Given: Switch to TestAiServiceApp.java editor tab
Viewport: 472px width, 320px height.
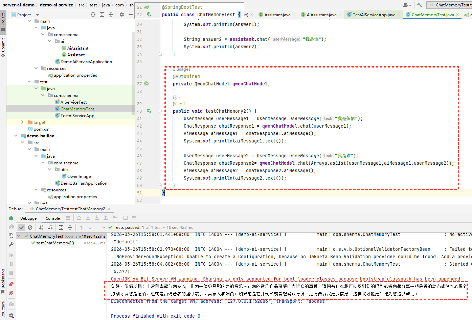Looking at the screenshot, I should coord(374,15).
